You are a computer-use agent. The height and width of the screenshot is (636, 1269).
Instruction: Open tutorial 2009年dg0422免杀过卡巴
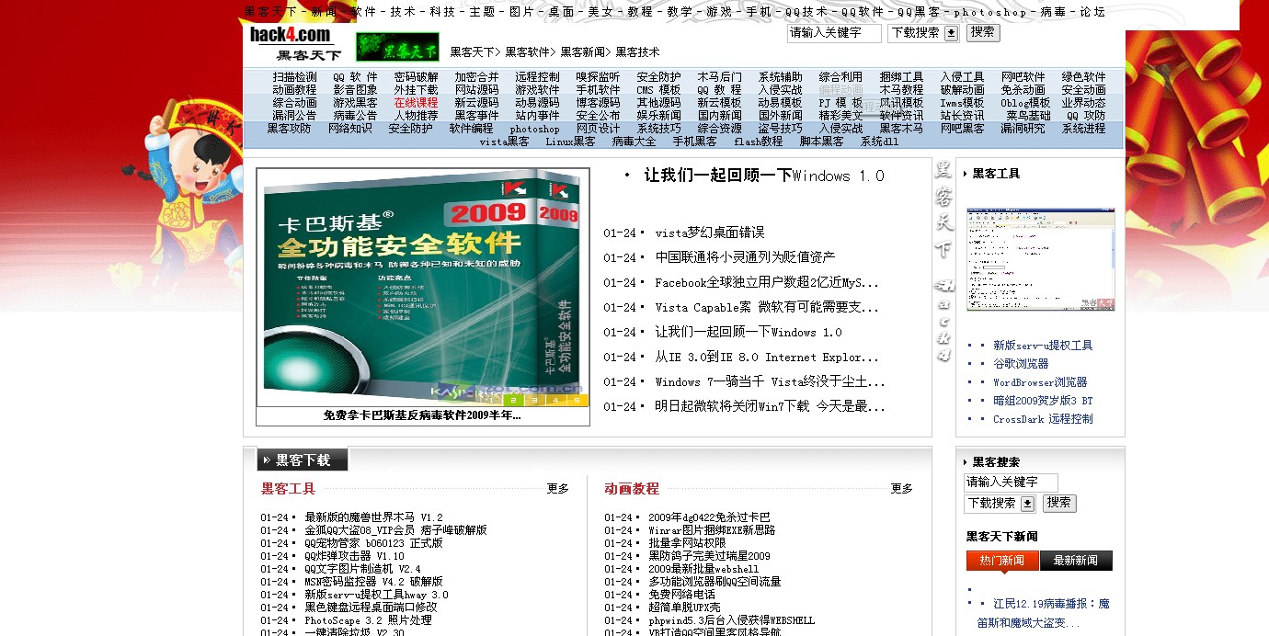(x=709, y=517)
